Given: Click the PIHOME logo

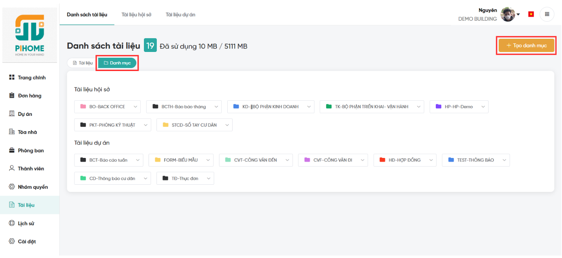Looking at the screenshot, I should pyautogui.click(x=30, y=35).
